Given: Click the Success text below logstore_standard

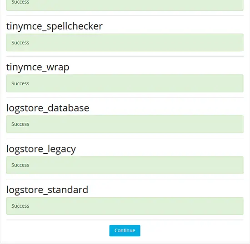Looking at the screenshot, I should coord(20,206).
